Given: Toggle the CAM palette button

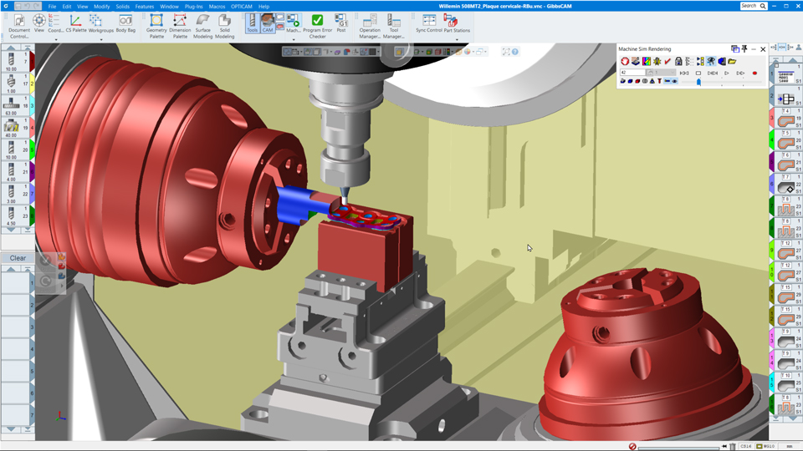Looking at the screenshot, I should coord(268,23).
